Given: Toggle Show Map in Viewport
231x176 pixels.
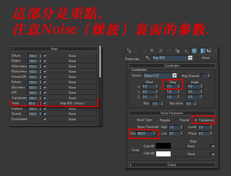Looking at the screenshot, I should point(194,51).
